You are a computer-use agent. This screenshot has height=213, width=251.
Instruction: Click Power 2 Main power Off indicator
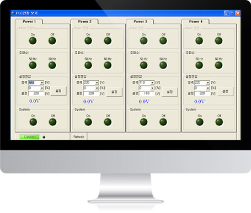point(108,41)
